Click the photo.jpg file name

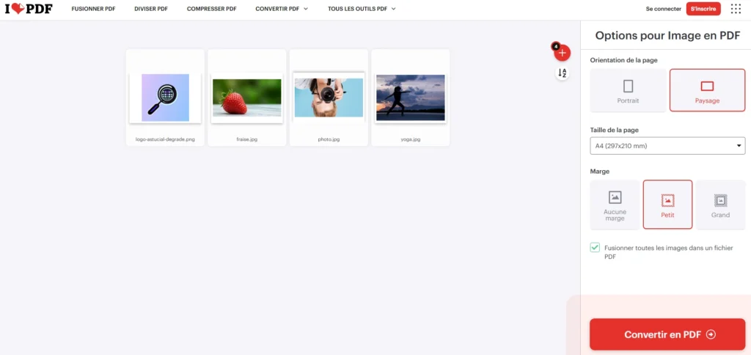329,139
